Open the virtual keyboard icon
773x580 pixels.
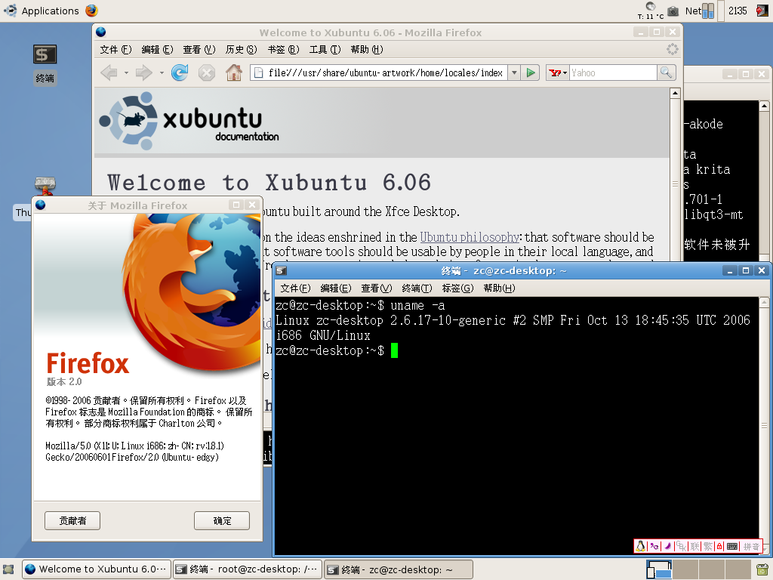click(732, 546)
